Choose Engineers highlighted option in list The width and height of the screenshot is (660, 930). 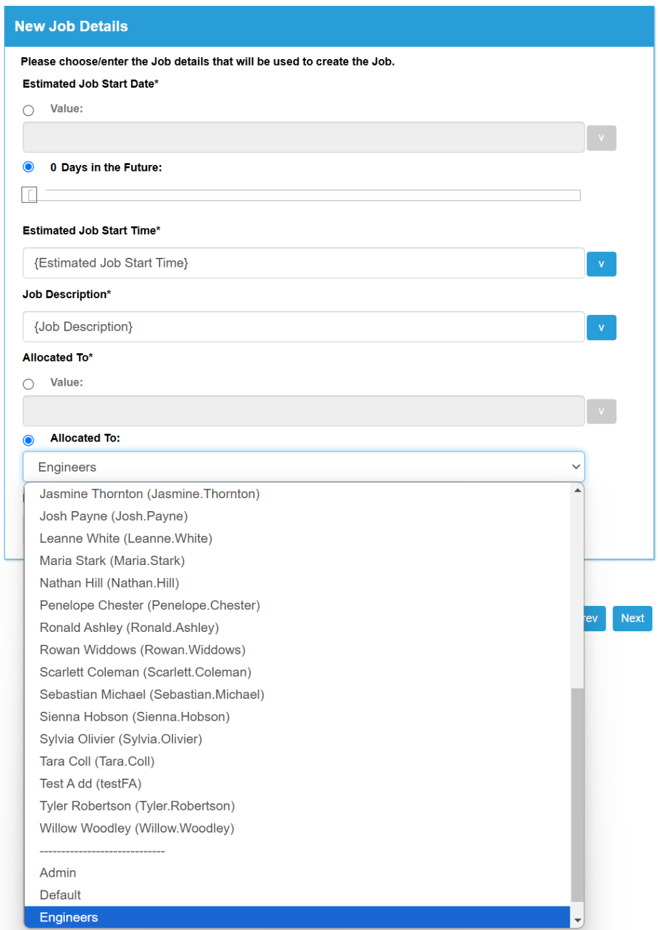[297, 917]
